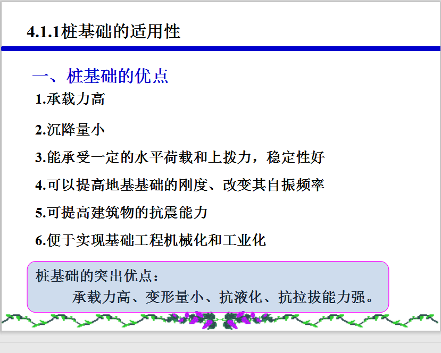Select the text "承载力高、变形量小、抗液化、抗拉拔能力强。"
This screenshot has width=441, height=353.
pos(223,297)
